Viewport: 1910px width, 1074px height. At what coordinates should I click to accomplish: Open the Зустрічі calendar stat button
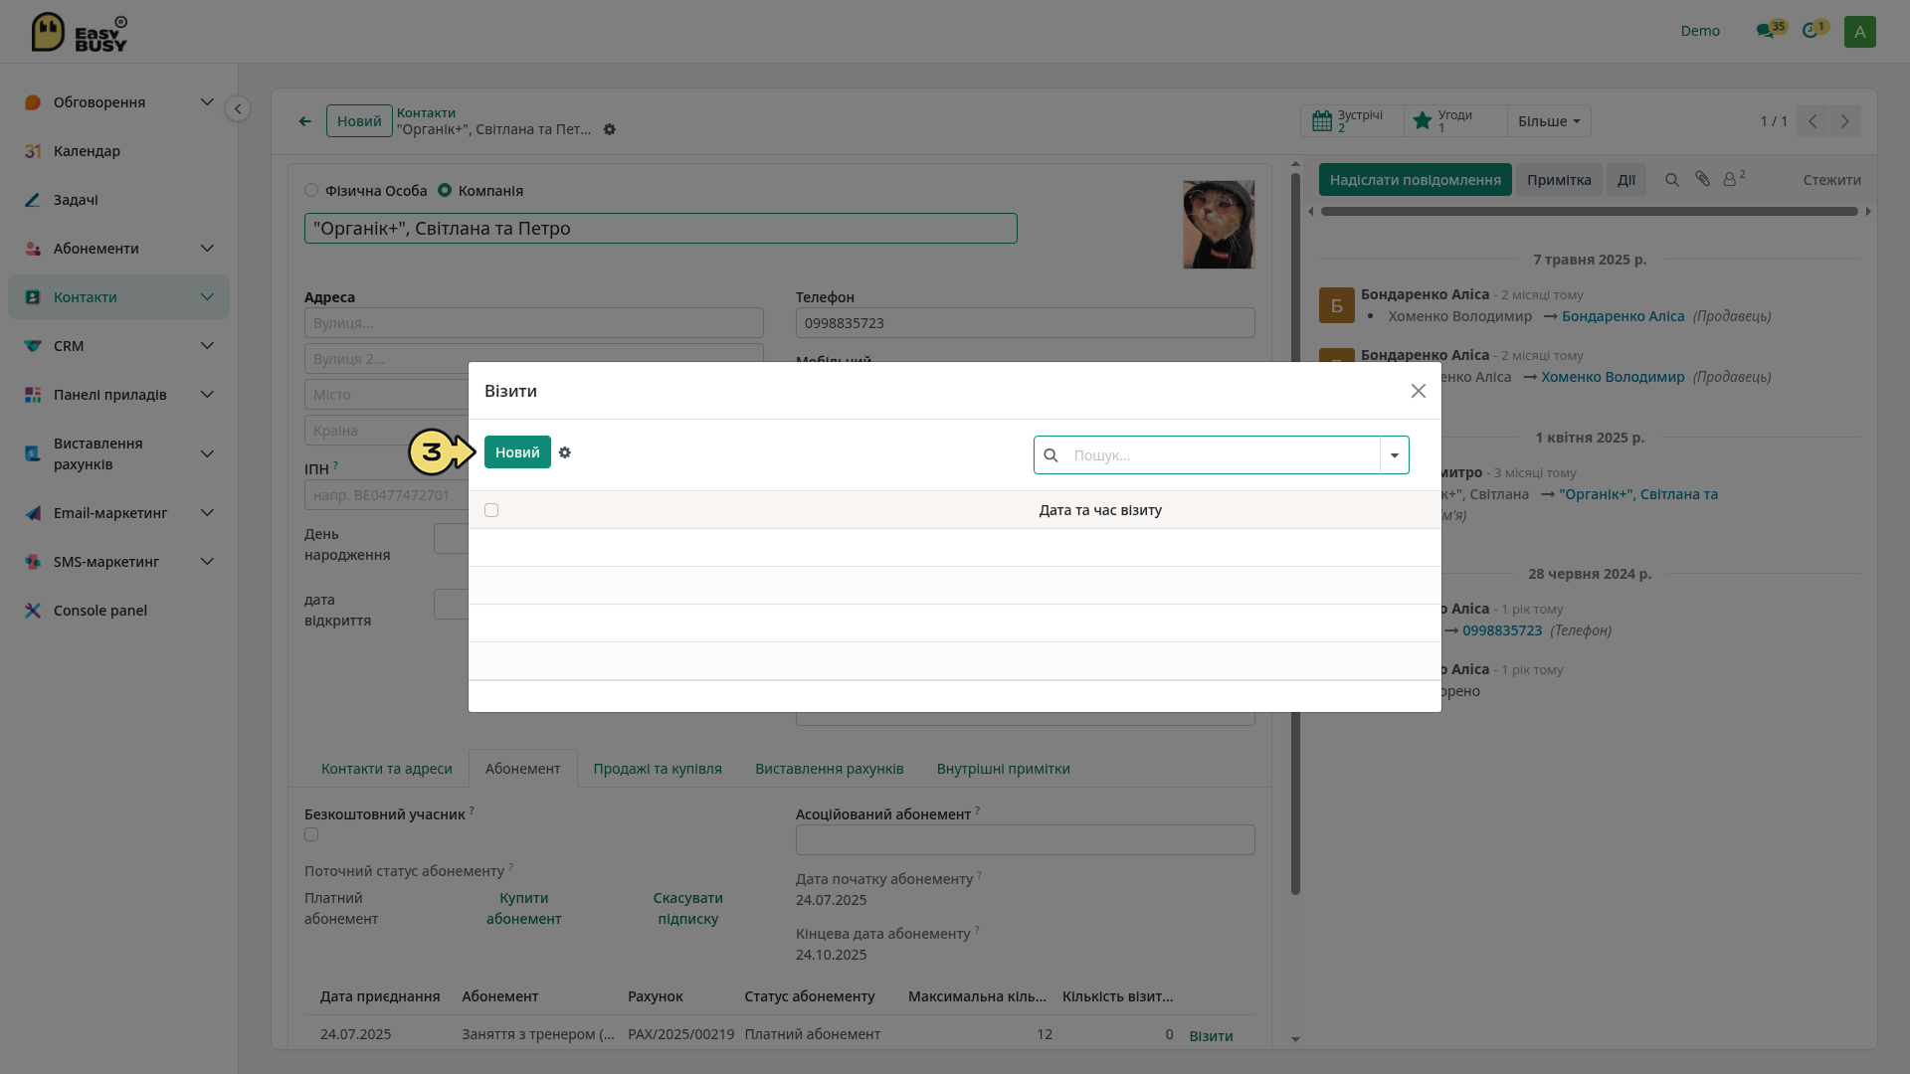(1352, 121)
